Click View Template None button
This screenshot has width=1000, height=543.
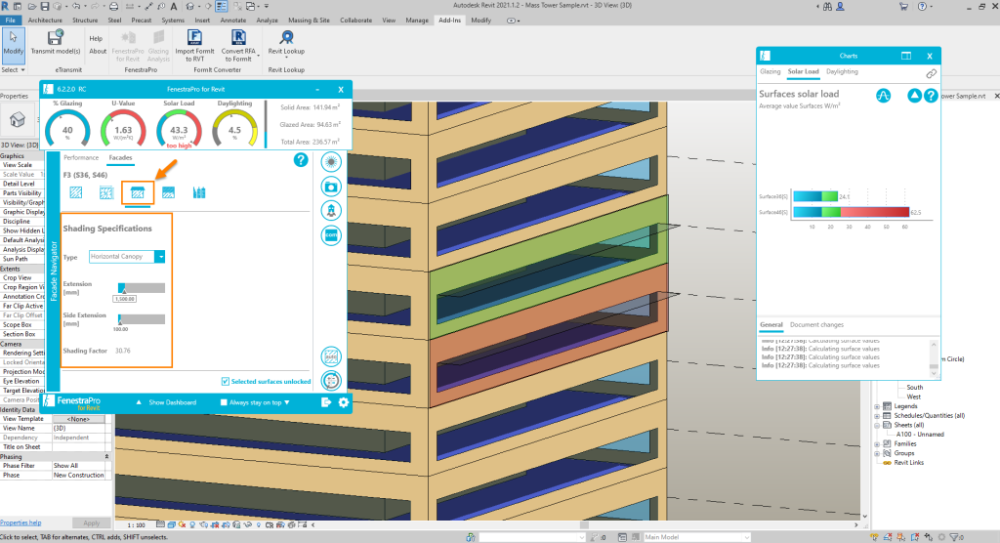click(x=78, y=419)
